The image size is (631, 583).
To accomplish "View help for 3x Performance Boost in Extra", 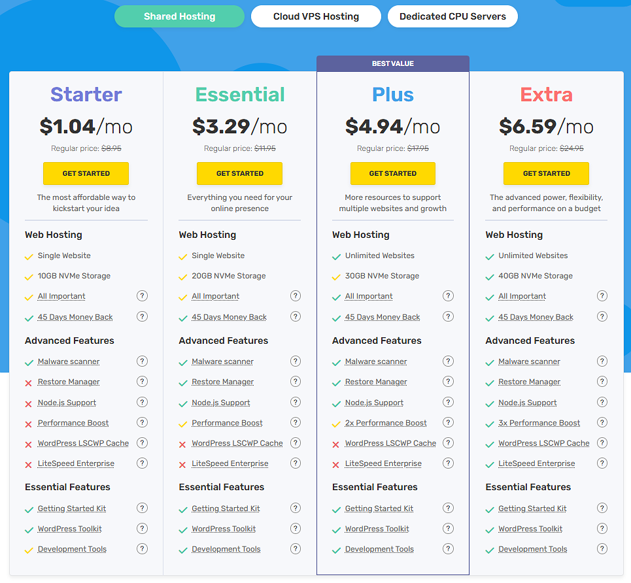I will (602, 422).
